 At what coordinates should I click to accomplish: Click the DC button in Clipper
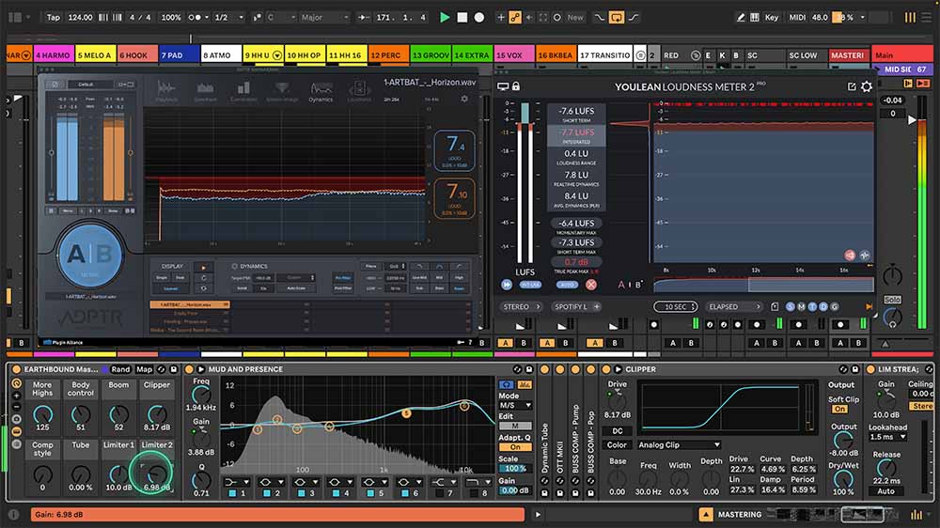pyautogui.click(x=617, y=431)
